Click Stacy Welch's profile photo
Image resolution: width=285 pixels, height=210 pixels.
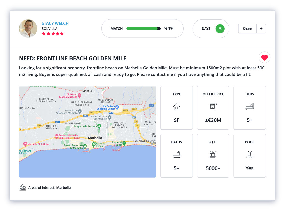point(28,29)
